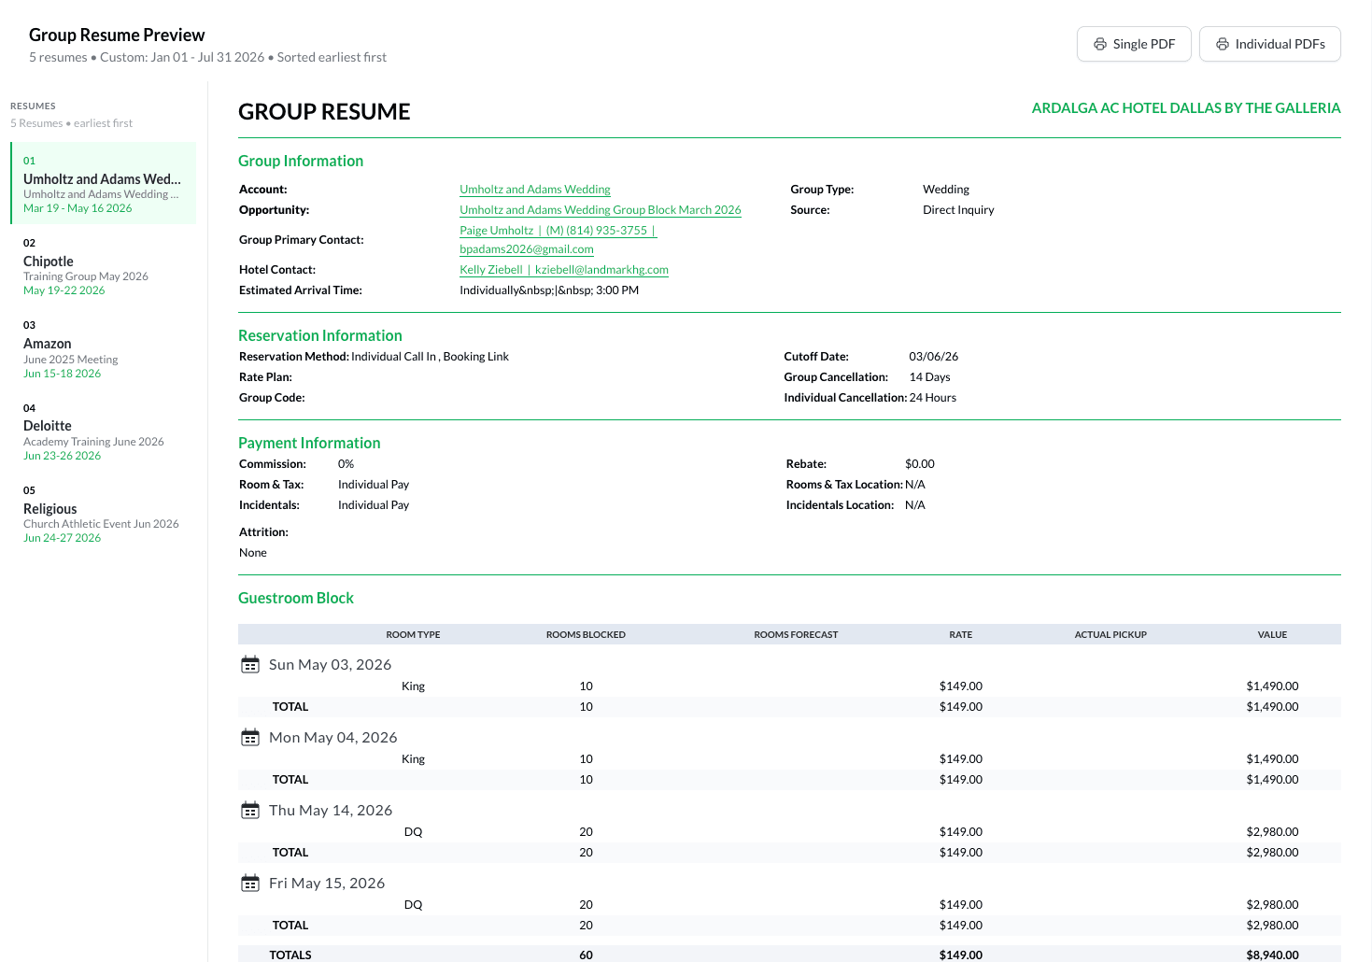1372x962 pixels.
Task: Click the Paige Umholtz phone contact link
Action: [558, 231]
